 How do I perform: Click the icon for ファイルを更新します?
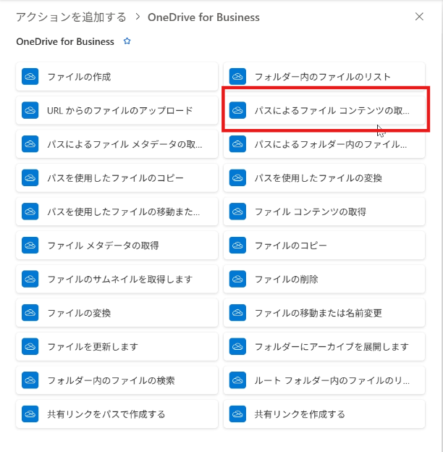click(30, 346)
